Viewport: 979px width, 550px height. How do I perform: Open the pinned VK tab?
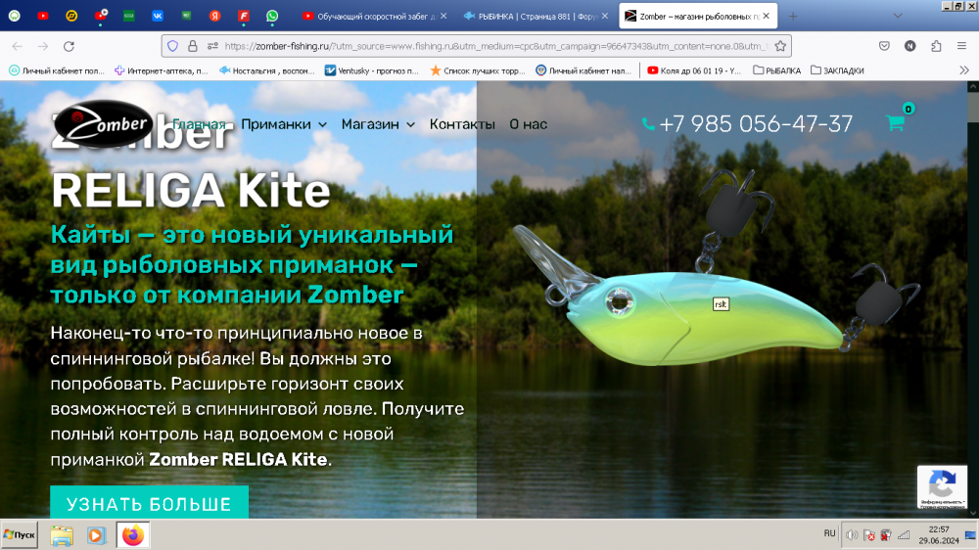(158, 16)
